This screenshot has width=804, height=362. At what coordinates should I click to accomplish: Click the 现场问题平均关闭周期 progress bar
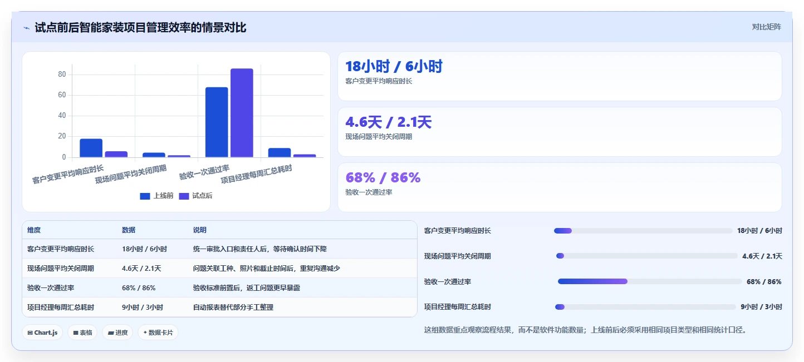pos(647,256)
